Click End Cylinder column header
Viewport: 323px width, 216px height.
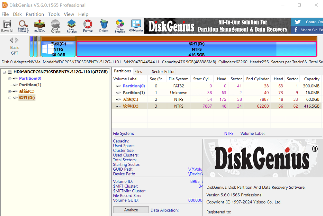257,79
